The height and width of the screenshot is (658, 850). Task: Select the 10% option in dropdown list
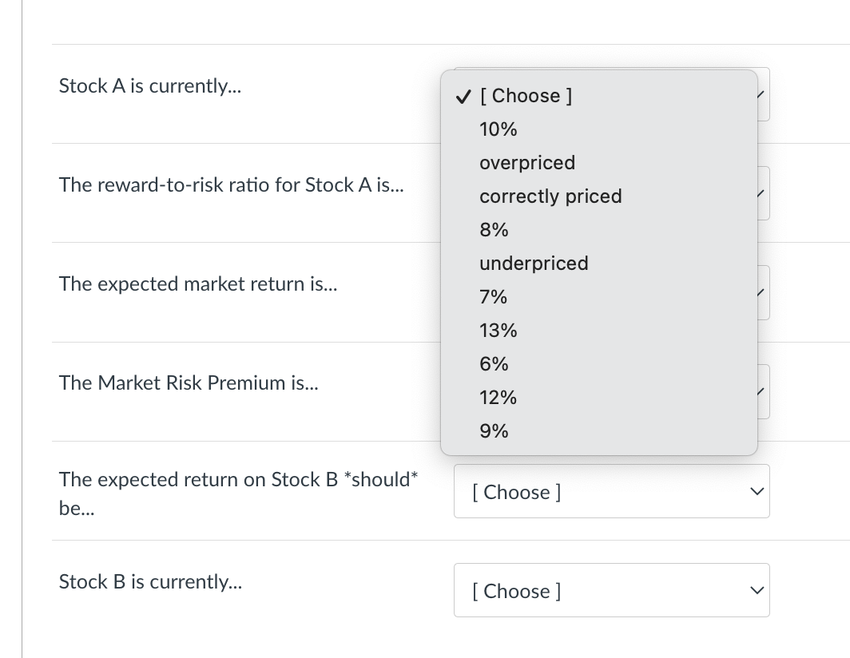[x=498, y=129]
